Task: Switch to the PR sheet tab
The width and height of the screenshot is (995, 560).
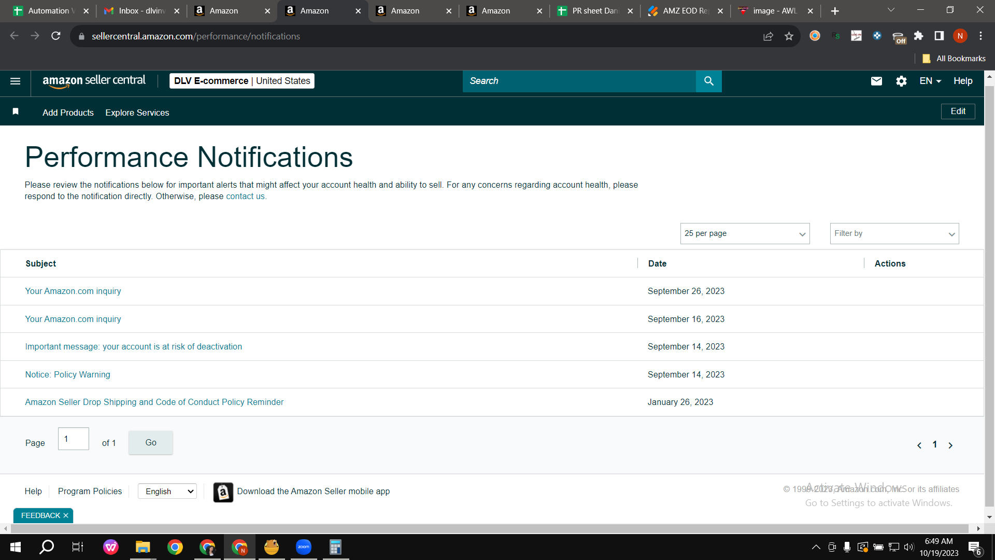Action: pos(595,11)
